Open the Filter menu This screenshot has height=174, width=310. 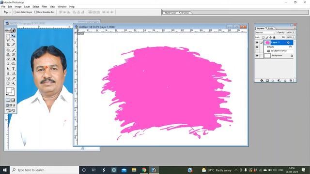tap(44, 6)
